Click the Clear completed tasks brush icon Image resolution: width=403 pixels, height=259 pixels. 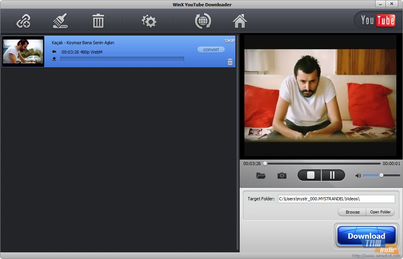[60, 21]
